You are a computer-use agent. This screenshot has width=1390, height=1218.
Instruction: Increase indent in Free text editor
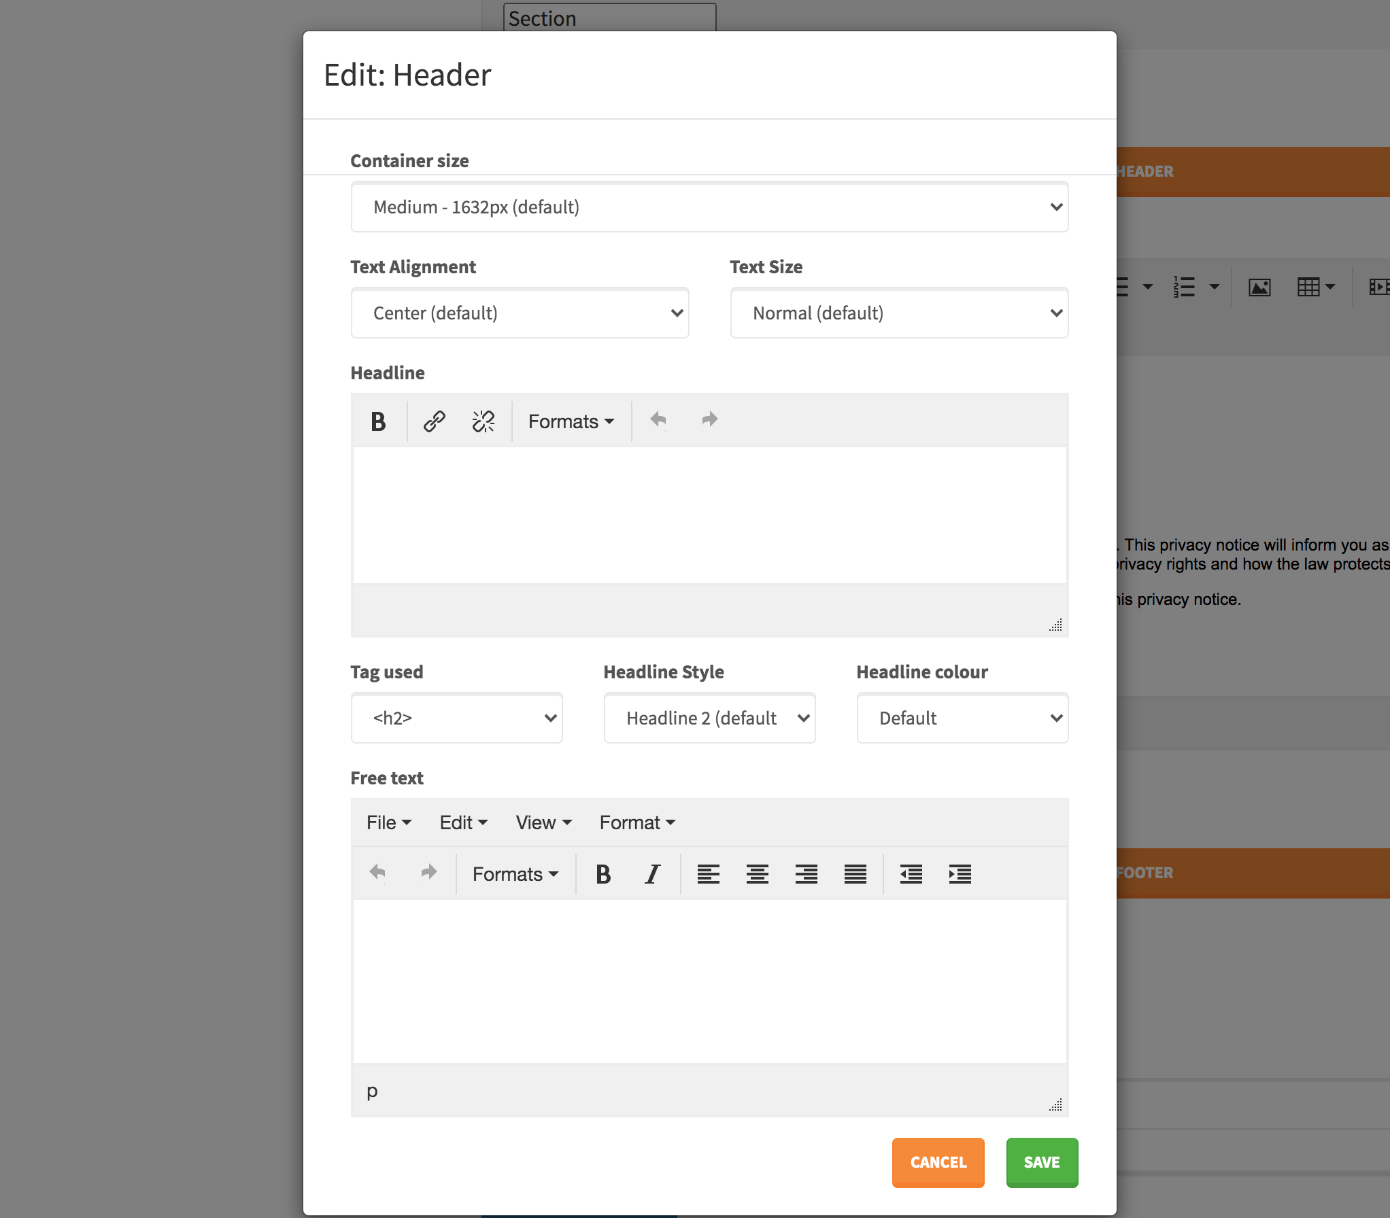click(960, 874)
